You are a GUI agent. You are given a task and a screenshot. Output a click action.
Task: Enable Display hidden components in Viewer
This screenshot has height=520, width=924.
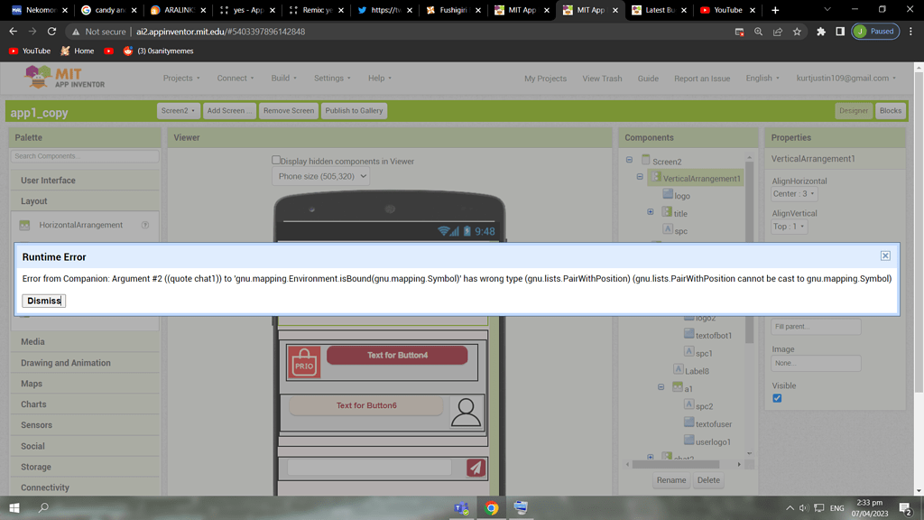coord(277,160)
